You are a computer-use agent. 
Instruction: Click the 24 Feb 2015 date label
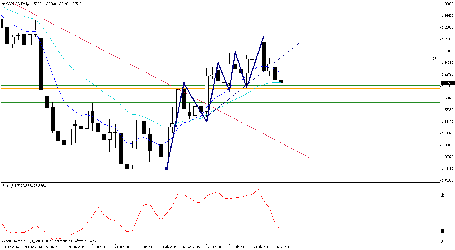coord(261,247)
